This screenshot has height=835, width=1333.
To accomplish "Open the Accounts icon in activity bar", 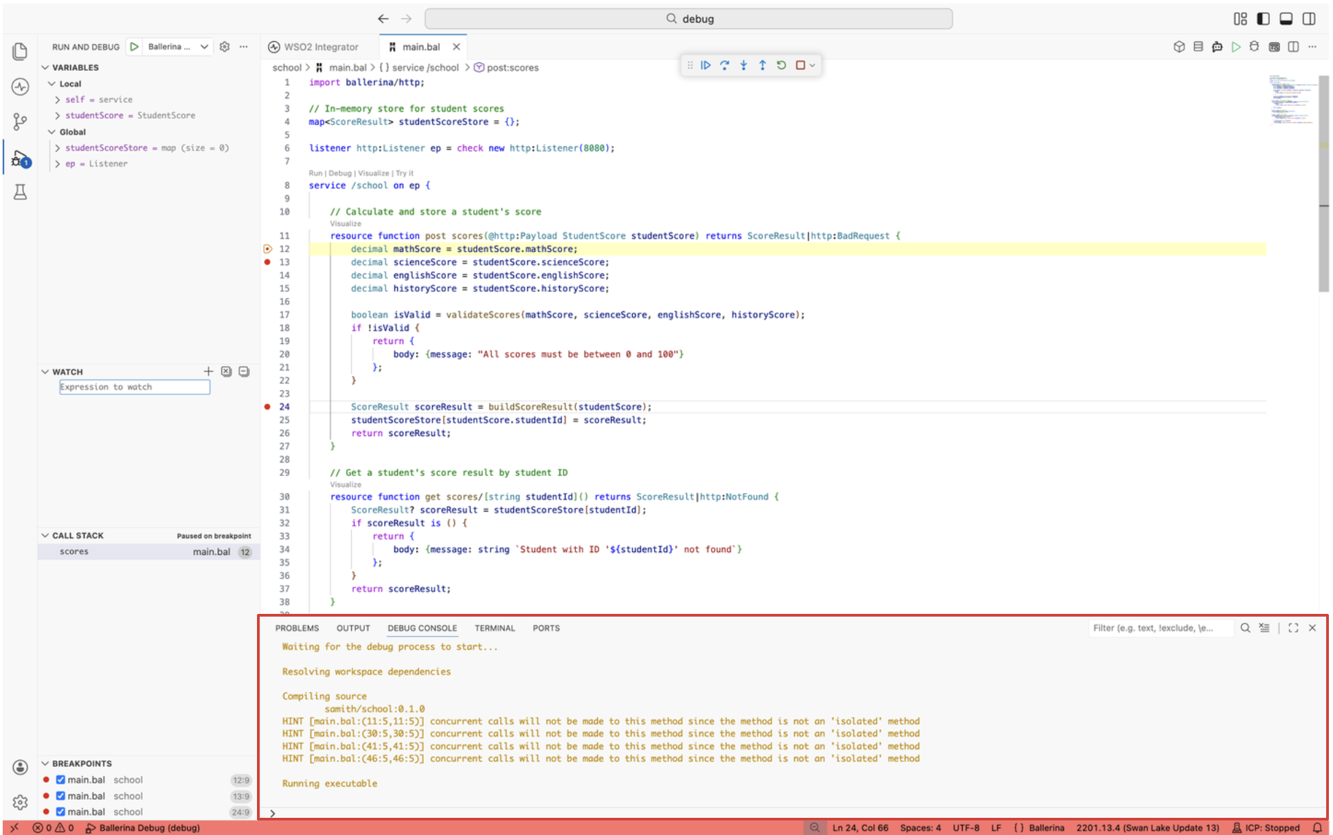I will tap(20, 767).
